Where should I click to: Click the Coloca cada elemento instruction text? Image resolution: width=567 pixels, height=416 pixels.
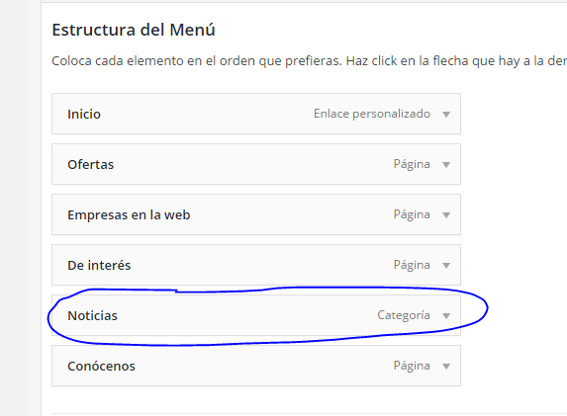coord(309,61)
